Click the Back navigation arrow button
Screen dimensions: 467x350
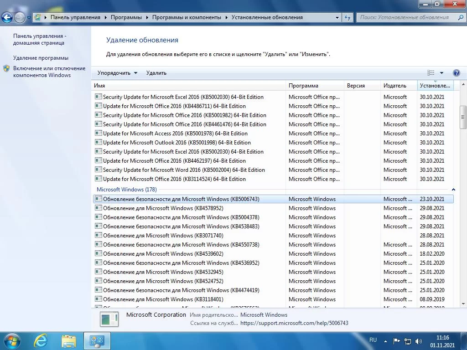tap(7, 18)
